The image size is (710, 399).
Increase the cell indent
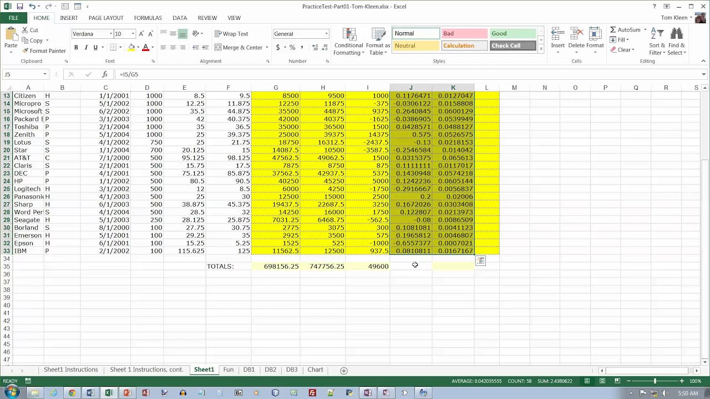point(205,48)
